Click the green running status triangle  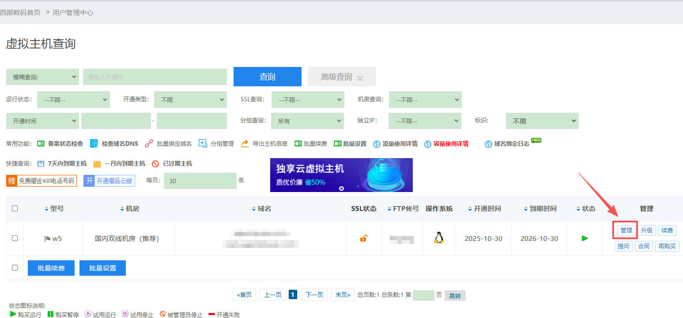coord(585,238)
